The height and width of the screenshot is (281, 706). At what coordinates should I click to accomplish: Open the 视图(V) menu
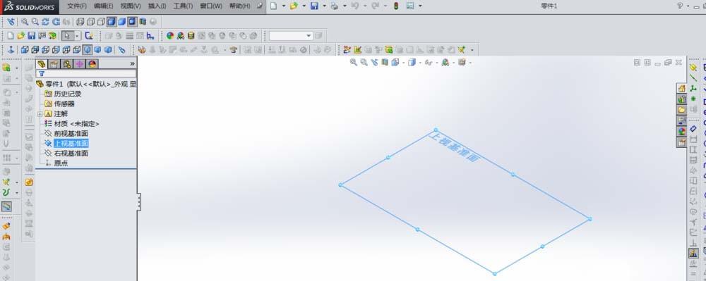click(131, 6)
